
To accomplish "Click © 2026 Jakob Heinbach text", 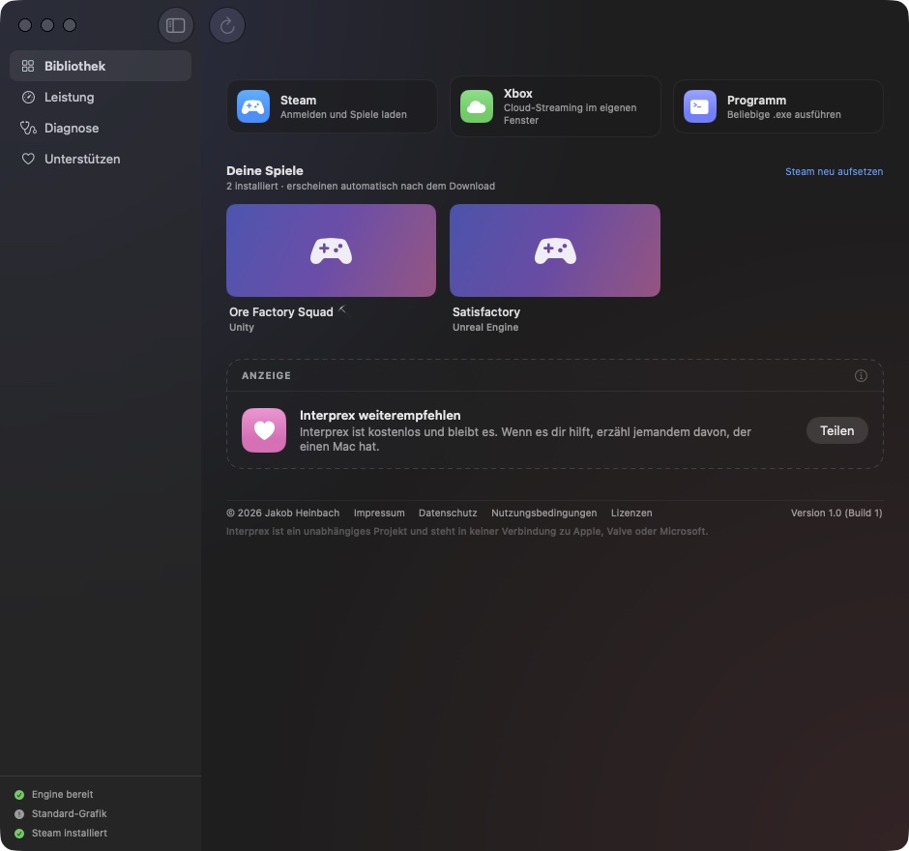I will (283, 514).
